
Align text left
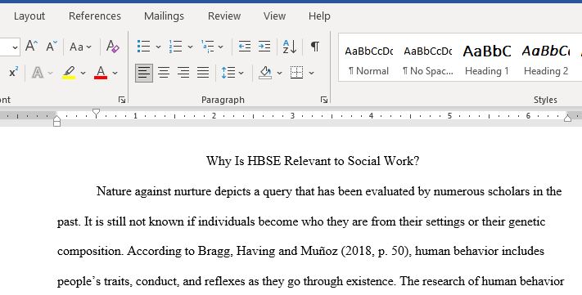pyautogui.click(x=144, y=72)
